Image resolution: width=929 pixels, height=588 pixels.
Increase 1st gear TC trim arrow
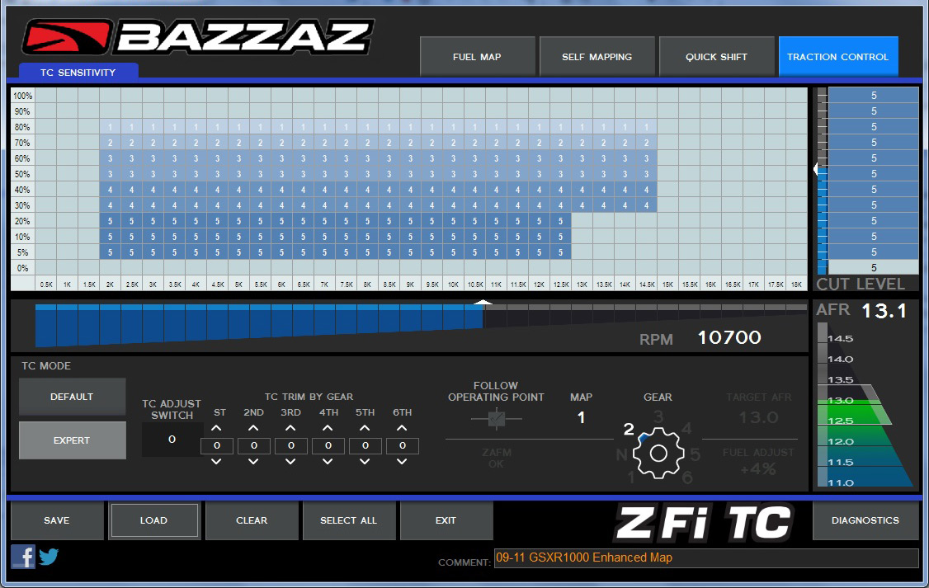pos(217,429)
